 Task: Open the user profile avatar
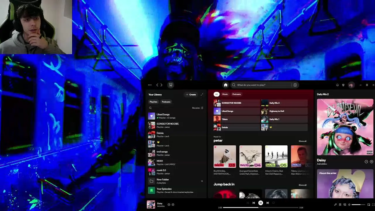pos(351,85)
